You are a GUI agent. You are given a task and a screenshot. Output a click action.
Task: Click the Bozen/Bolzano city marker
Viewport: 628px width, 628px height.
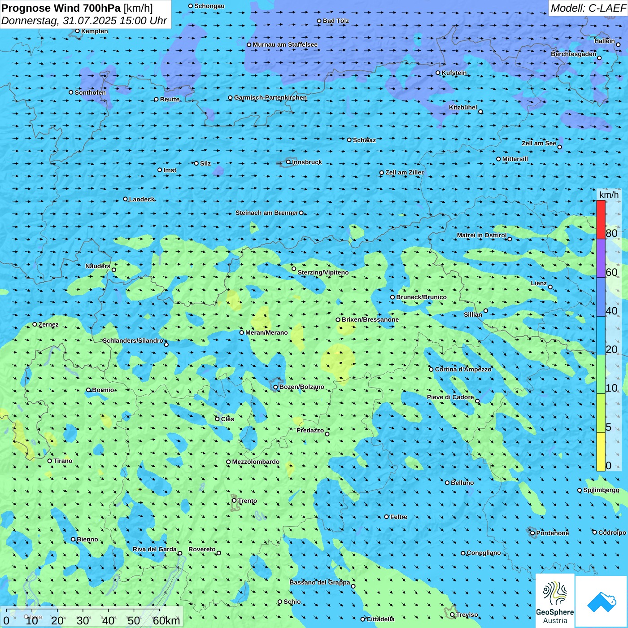tap(276, 387)
